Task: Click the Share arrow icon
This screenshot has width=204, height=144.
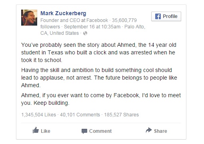Action: tap(149, 130)
